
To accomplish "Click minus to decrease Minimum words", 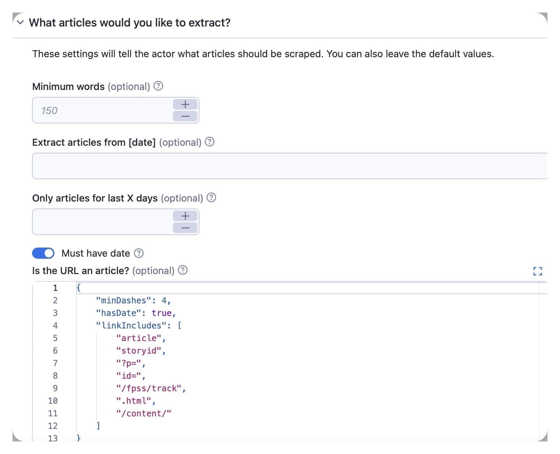I will pos(185,116).
